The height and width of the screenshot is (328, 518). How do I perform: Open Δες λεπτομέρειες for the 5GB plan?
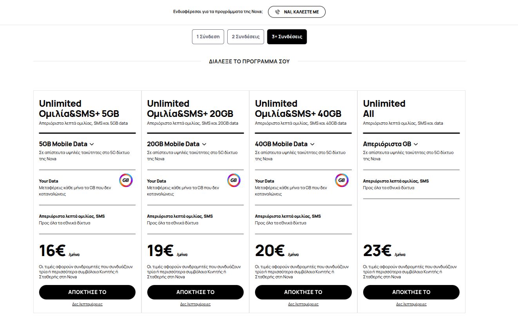click(87, 304)
